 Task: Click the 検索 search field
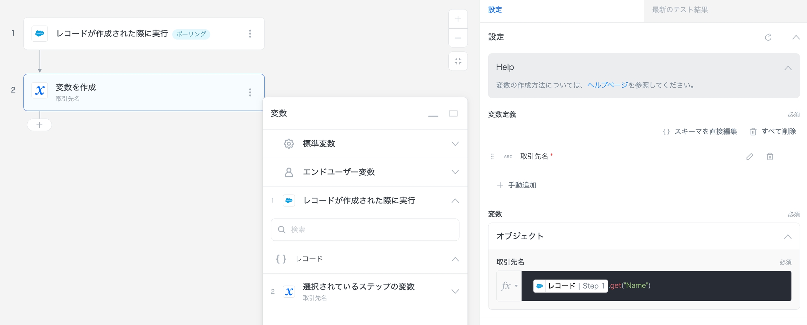coord(365,229)
